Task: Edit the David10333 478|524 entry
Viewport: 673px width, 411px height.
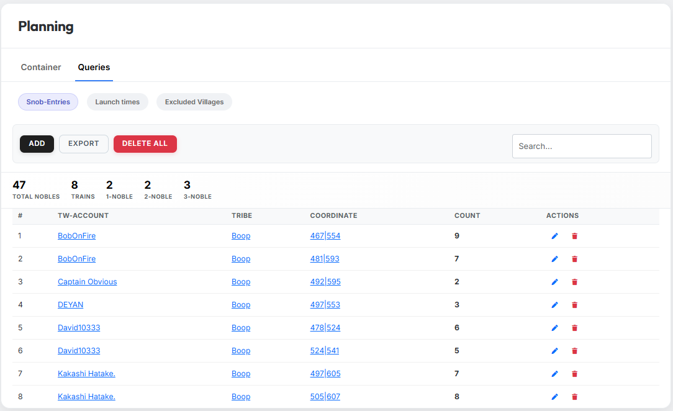Action: (554, 328)
